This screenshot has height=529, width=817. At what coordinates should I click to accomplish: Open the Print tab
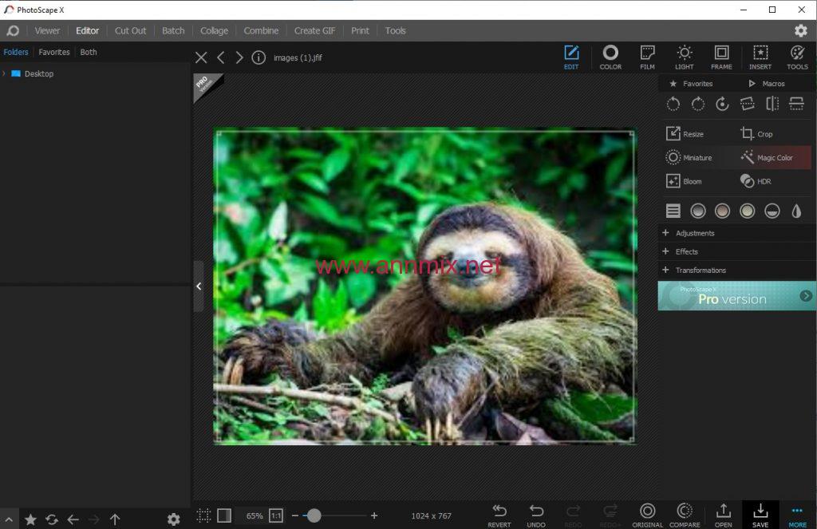click(360, 31)
